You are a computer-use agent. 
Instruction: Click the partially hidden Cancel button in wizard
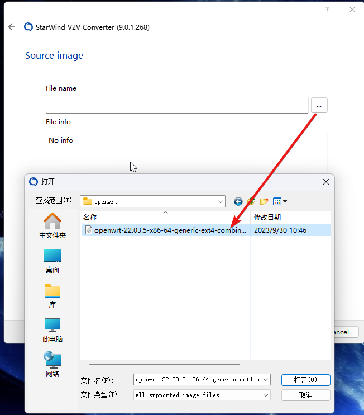coord(346,332)
